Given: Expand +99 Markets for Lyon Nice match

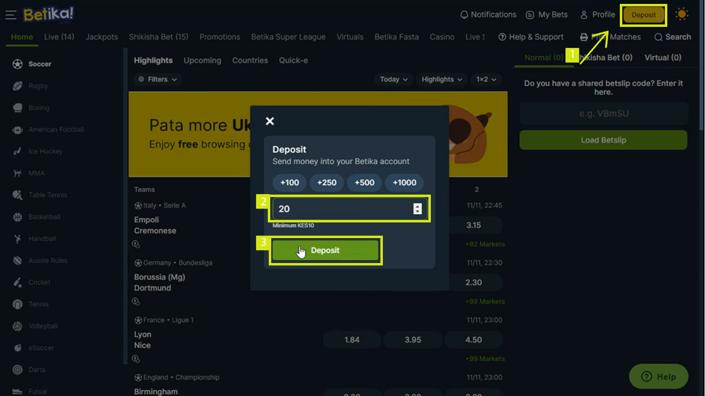Looking at the screenshot, I should (x=485, y=359).
